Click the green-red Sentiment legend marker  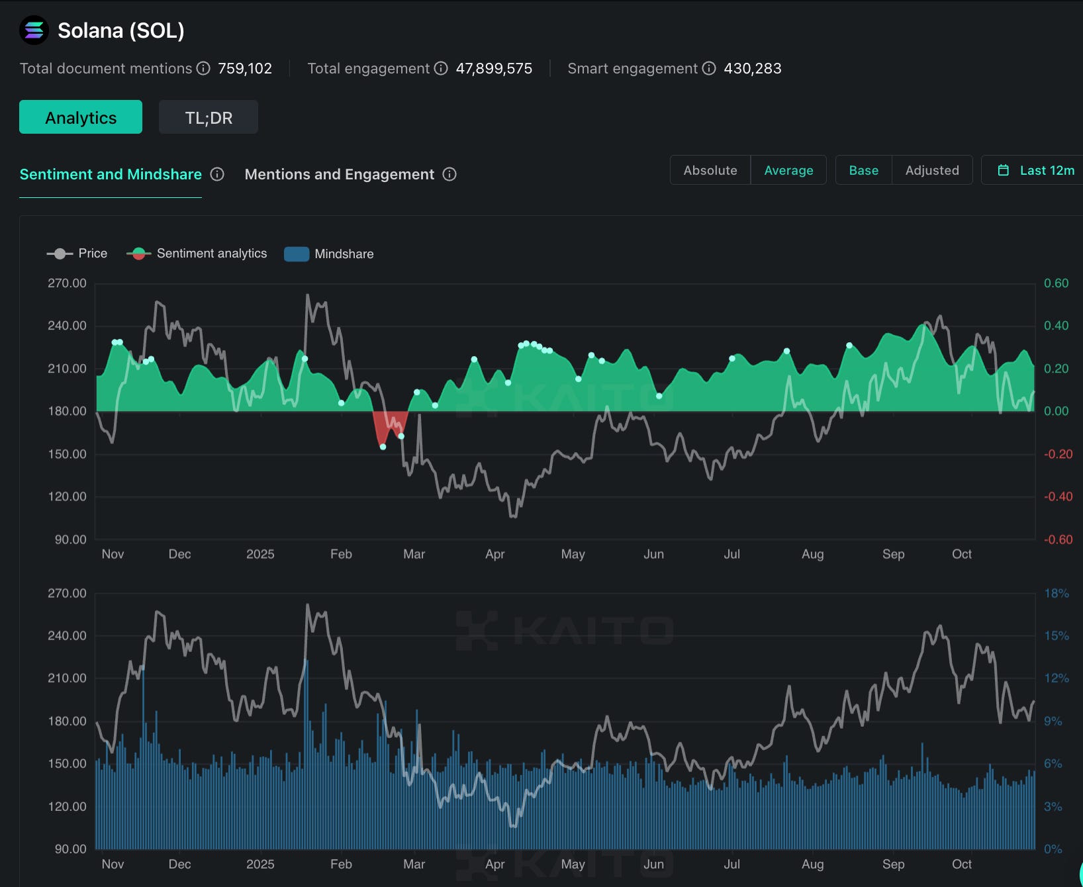click(138, 254)
